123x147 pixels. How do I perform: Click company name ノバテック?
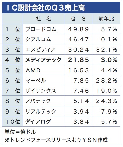[x=38, y=101]
